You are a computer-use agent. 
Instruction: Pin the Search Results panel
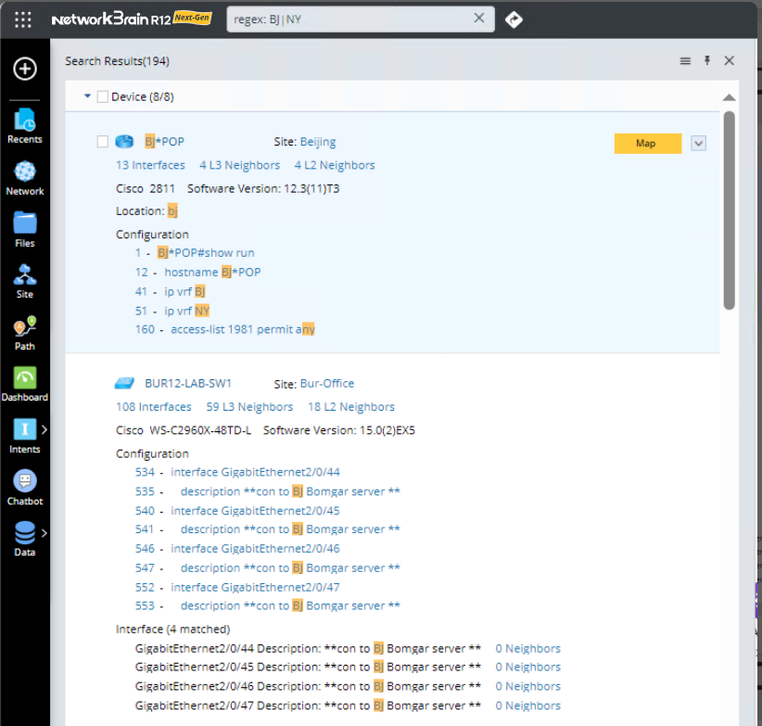(707, 60)
